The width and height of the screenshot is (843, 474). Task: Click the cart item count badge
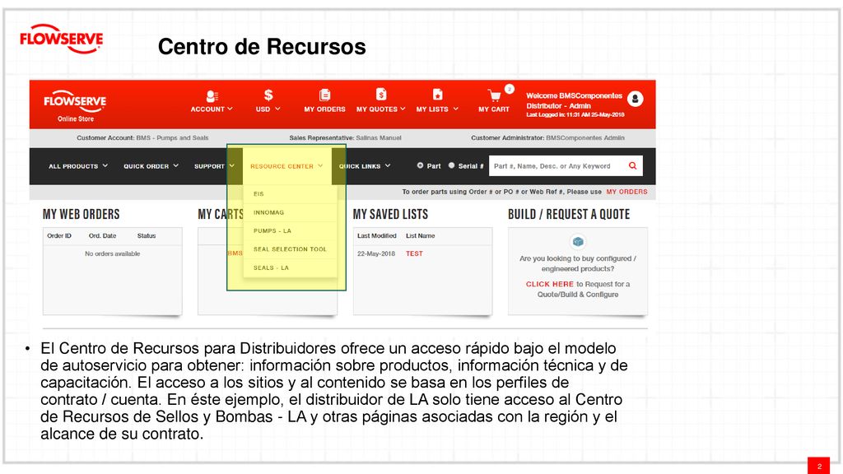coord(509,89)
